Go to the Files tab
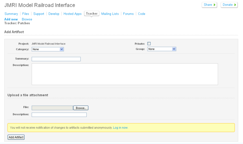Image resolution: width=243 pixels, height=144 pixels. click(x=26, y=14)
